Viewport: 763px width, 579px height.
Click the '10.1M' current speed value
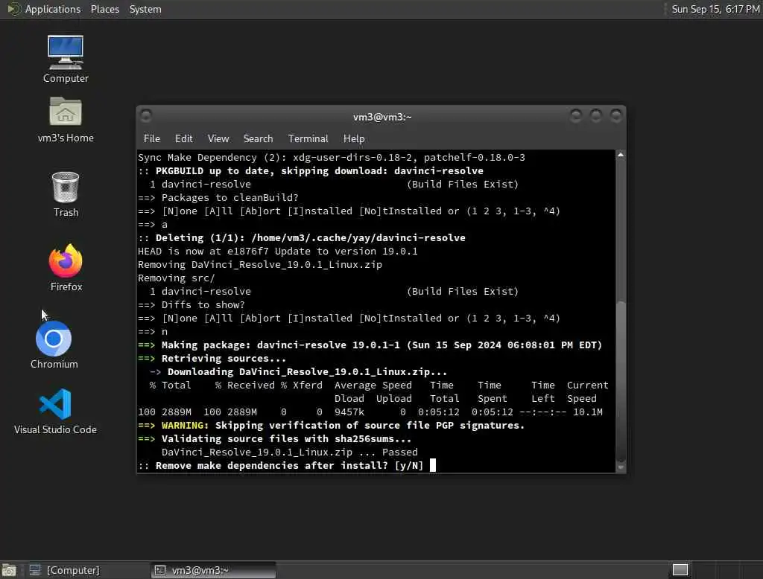pyautogui.click(x=588, y=412)
